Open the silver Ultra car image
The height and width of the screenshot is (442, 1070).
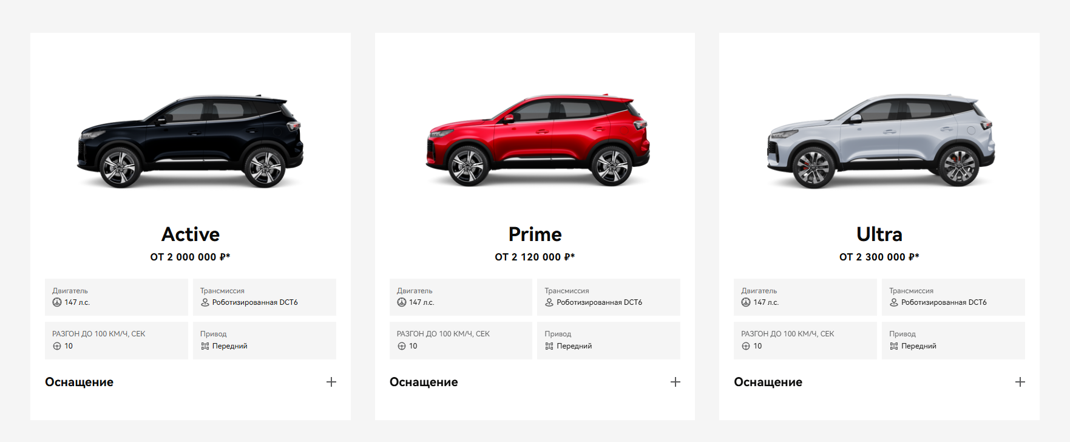coord(880,141)
